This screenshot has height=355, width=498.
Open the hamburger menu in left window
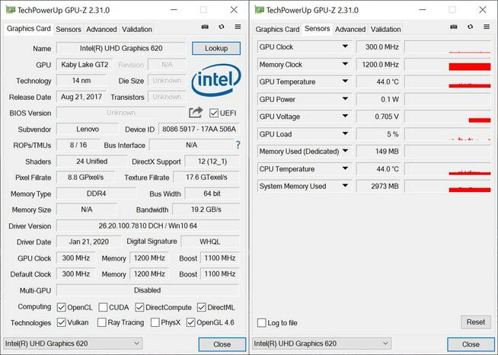click(x=238, y=27)
